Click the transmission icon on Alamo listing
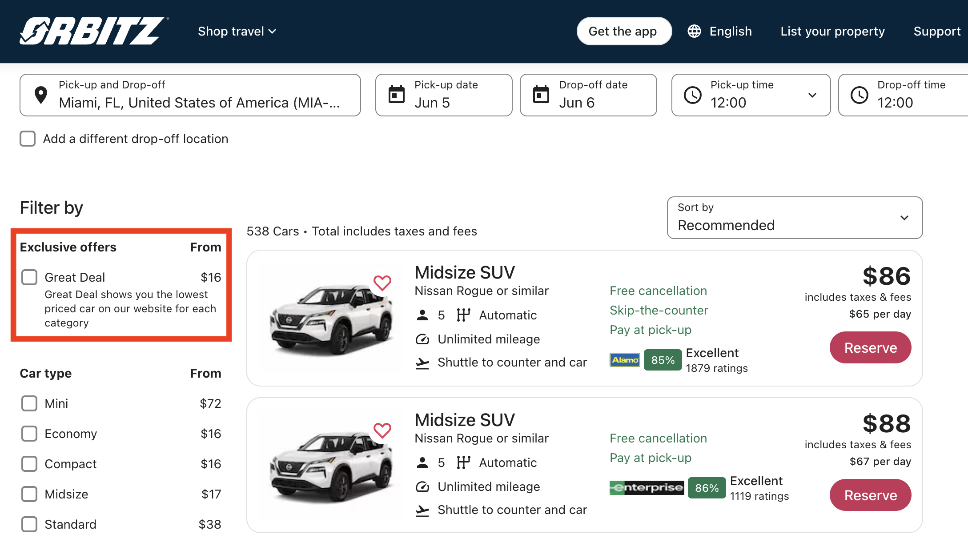The image size is (968, 542). (463, 315)
